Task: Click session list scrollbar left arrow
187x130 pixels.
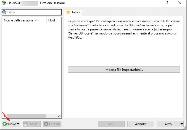Action: click(x=4, y=116)
